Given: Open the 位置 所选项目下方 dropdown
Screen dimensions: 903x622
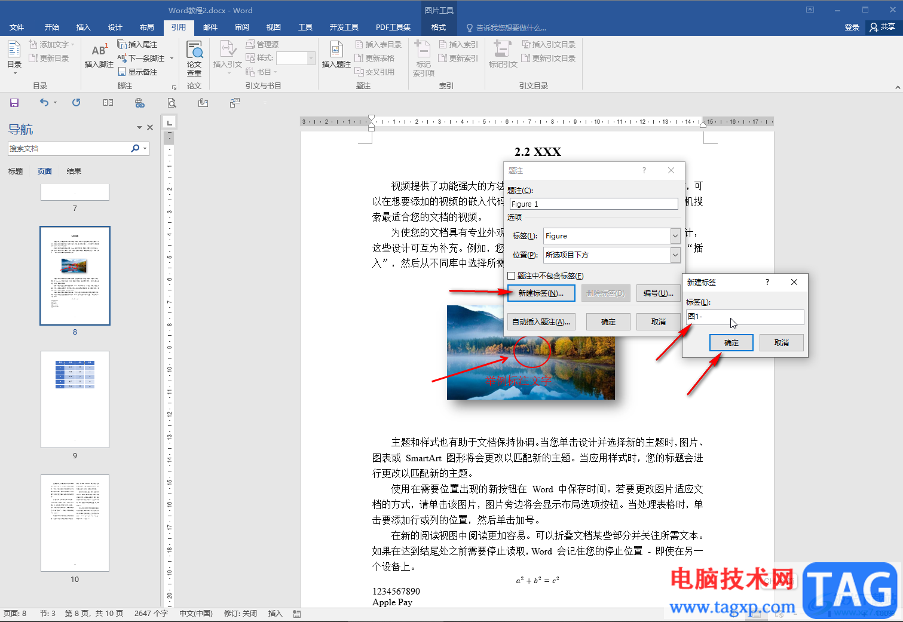Looking at the screenshot, I should [675, 255].
